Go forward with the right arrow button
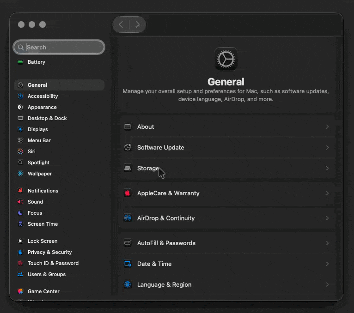The width and height of the screenshot is (354, 313). click(x=138, y=24)
